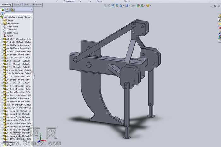
Task: Expand the 13-b<1> component node
Action: [2, 42]
